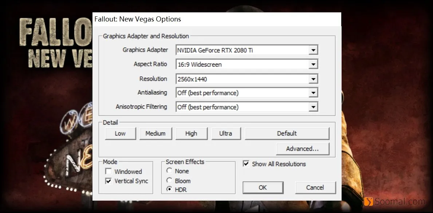The image size is (433, 213).
Task: Confirm options with OK
Action: pyautogui.click(x=263, y=188)
